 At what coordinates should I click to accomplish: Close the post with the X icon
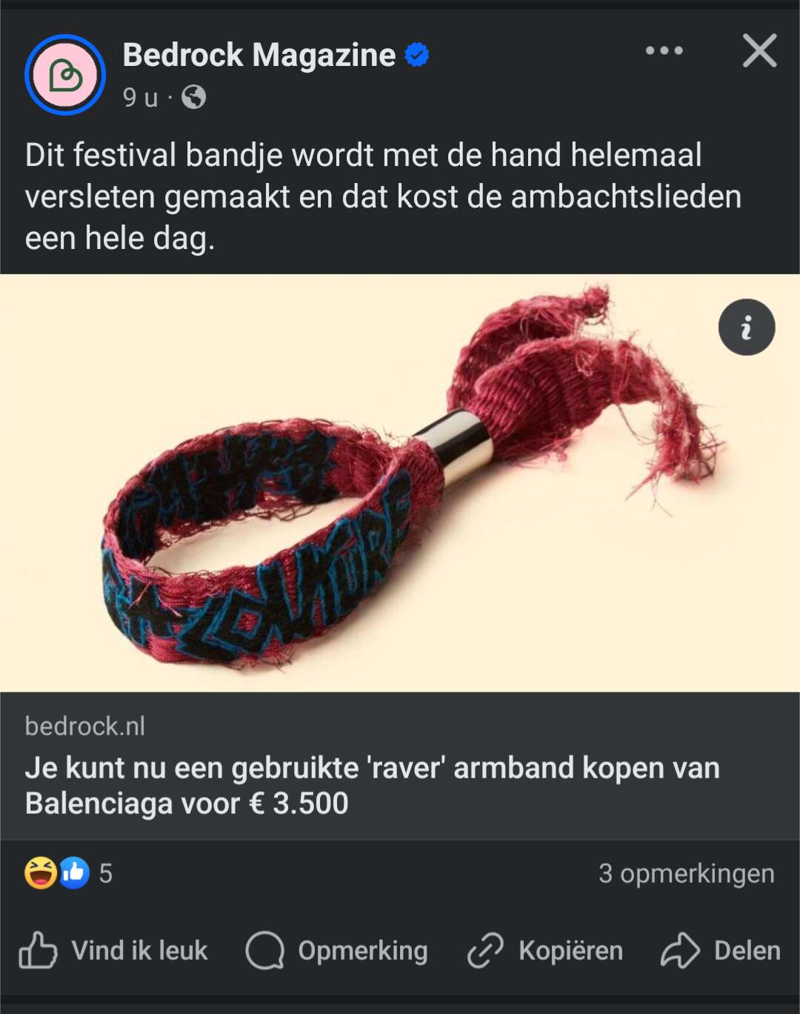[x=760, y=50]
